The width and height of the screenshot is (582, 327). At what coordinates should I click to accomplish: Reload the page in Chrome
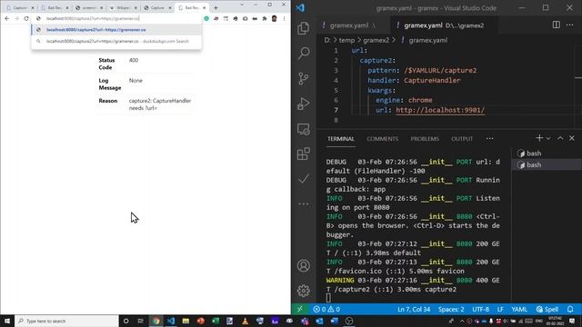coord(26,18)
